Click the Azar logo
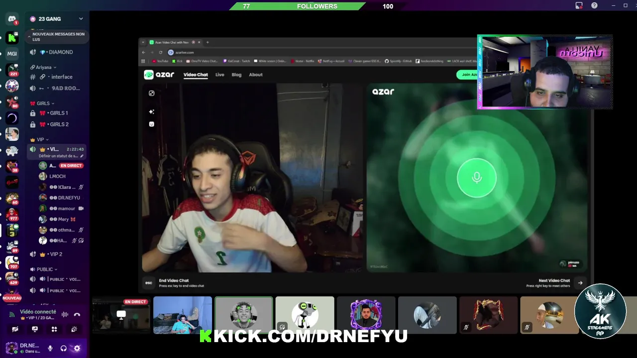637x358 pixels. click(x=159, y=75)
